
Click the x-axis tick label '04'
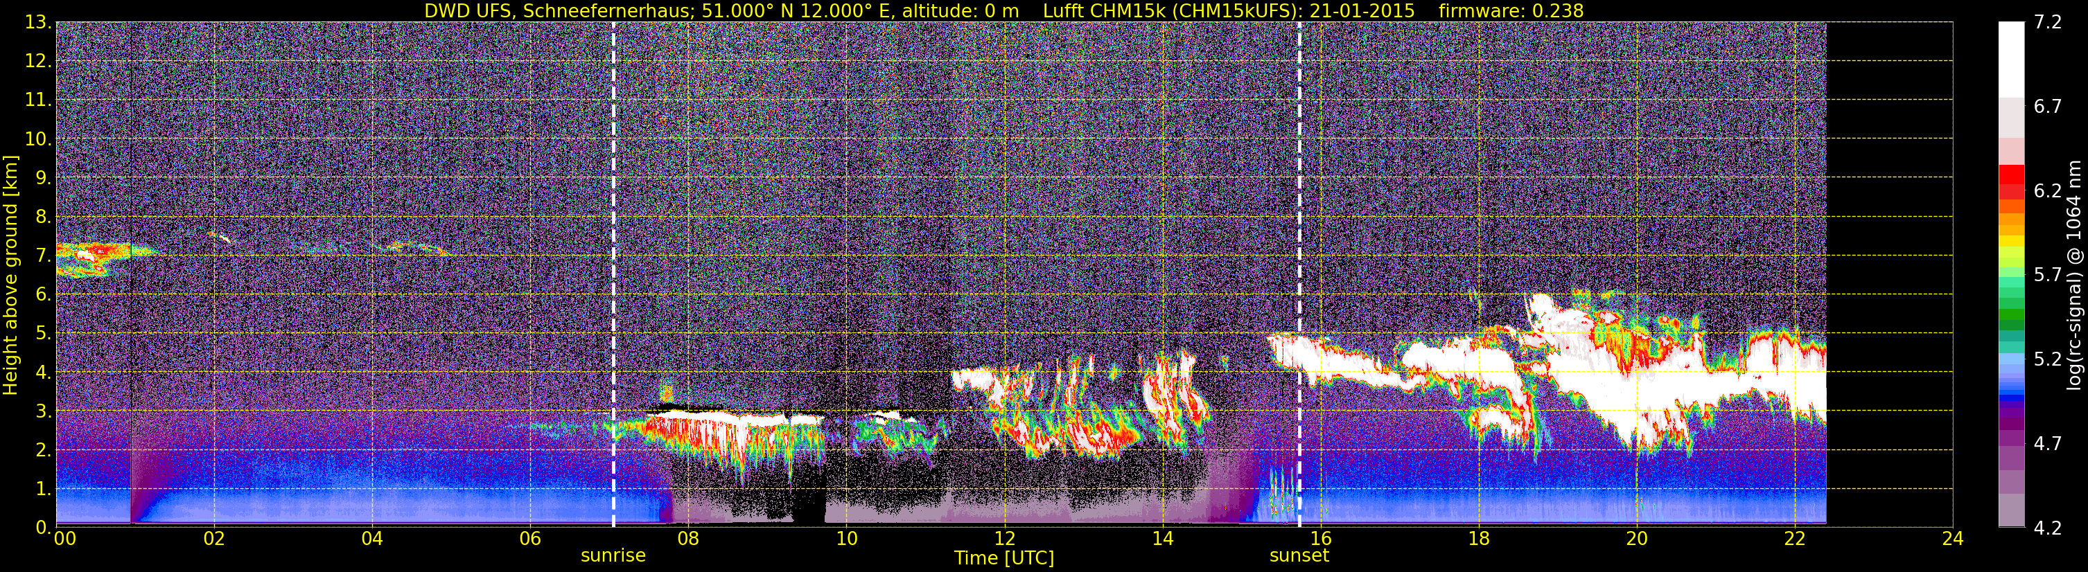coord(372,539)
